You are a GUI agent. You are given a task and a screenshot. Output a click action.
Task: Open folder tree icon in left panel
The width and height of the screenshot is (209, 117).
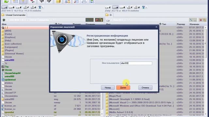tap(101, 20)
